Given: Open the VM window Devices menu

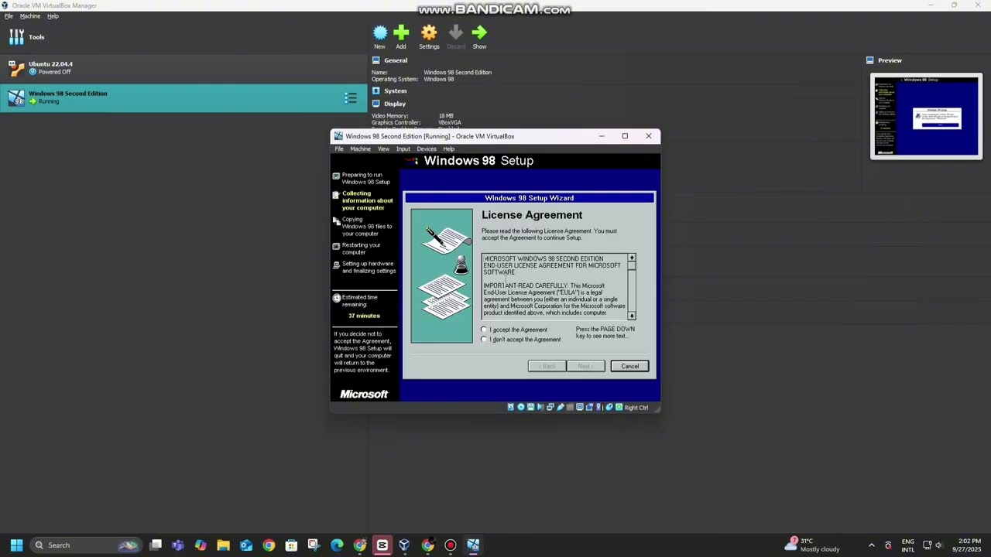Looking at the screenshot, I should click(427, 149).
